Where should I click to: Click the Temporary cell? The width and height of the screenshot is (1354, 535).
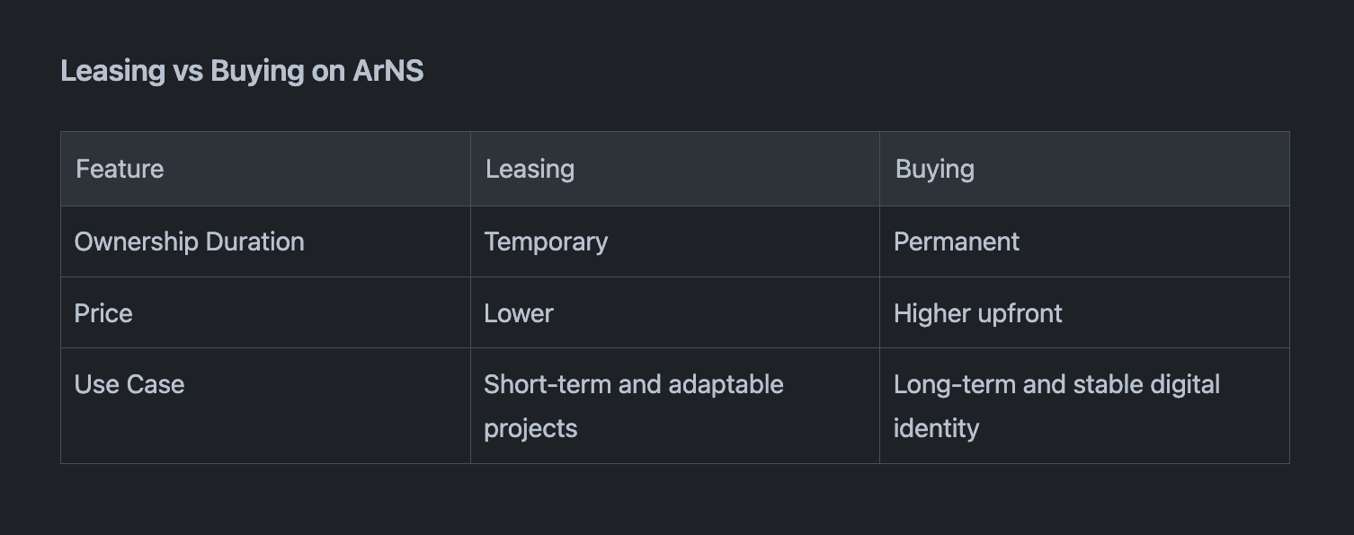click(x=546, y=241)
